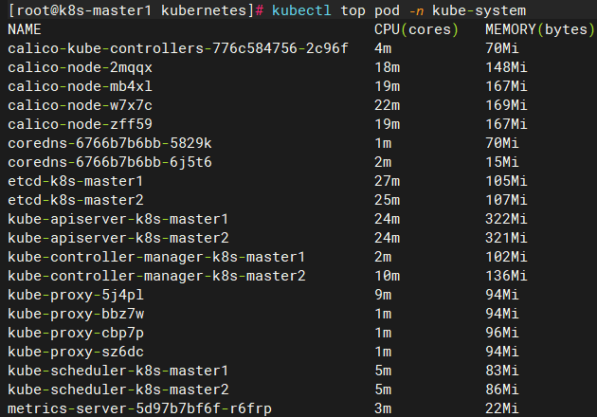The height and width of the screenshot is (417, 597).
Task: Click the CPU(cores) column header
Action: [416, 29]
